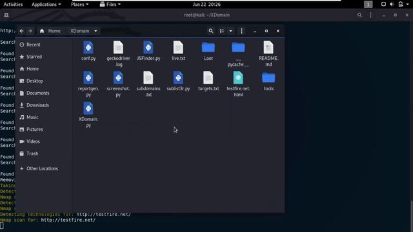Click workspace indicator 1 in top bar
The image size is (413, 232).
point(368,5)
